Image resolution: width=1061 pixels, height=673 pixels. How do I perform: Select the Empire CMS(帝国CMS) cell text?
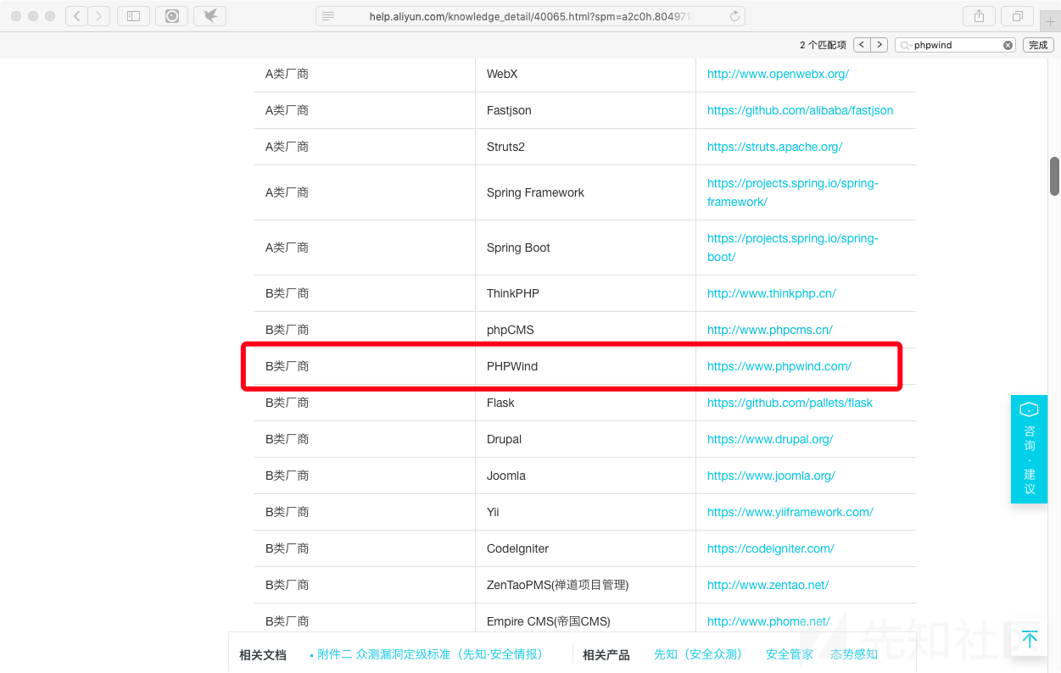548,621
